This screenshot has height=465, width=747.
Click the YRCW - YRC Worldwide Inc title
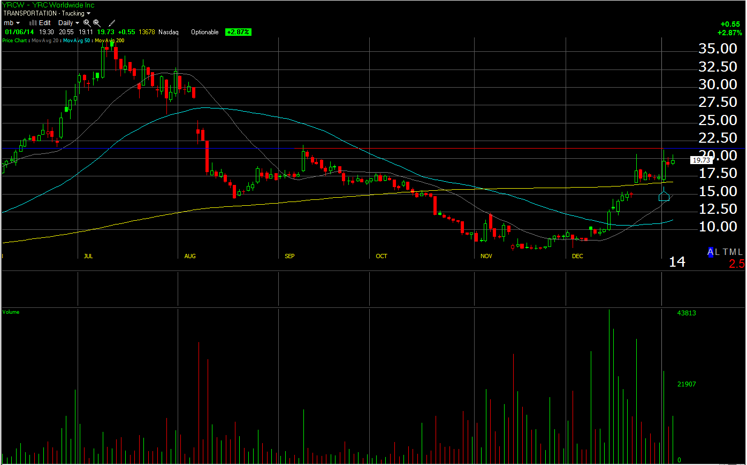pyautogui.click(x=48, y=5)
